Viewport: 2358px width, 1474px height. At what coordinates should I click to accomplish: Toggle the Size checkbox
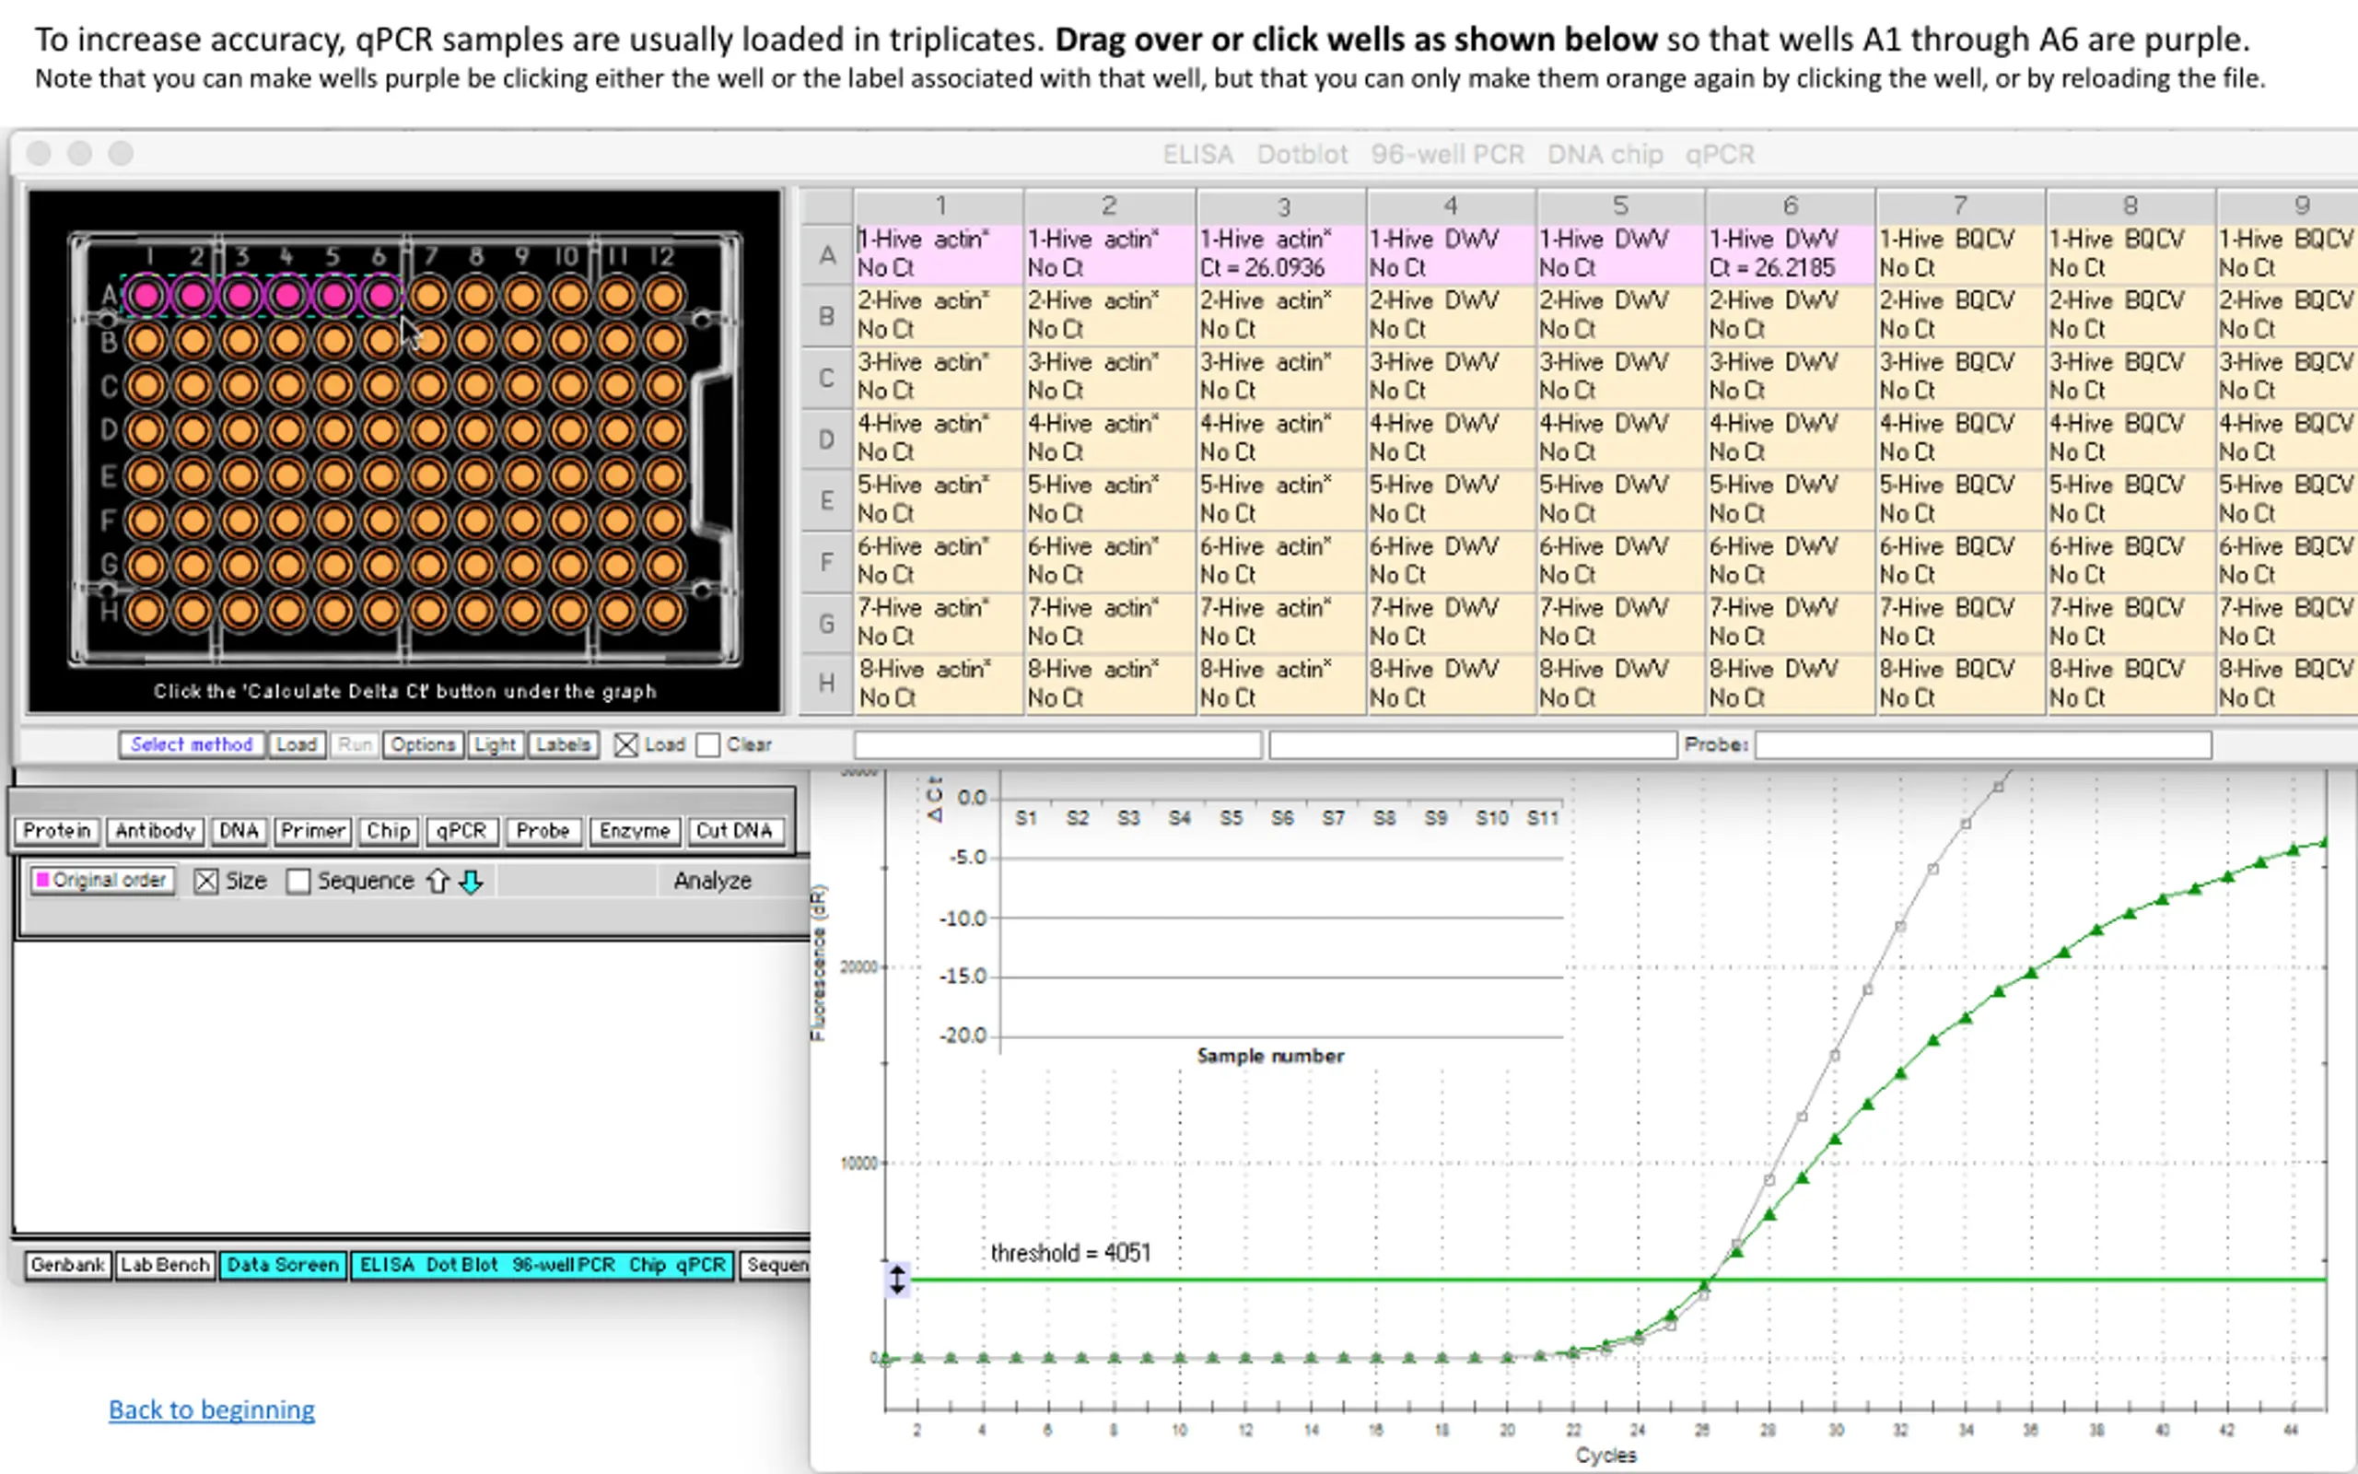coord(205,881)
